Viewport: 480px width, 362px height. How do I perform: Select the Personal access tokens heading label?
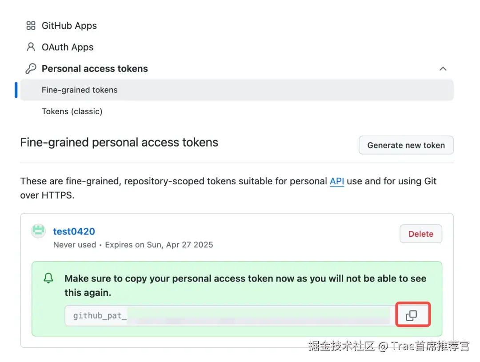tap(95, 68)
